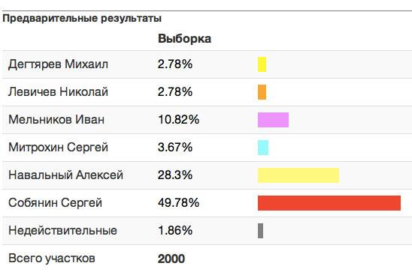The height and width of the screenshot is (272, 412).
Task: Click the Всего участков label
Action: [52, 259]
